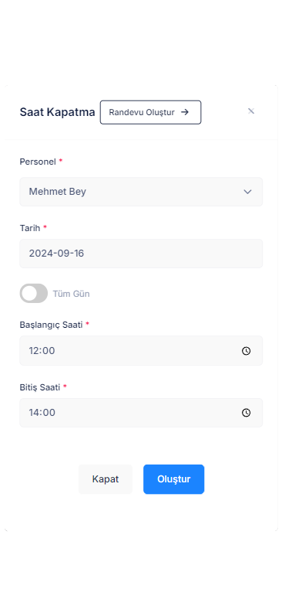The height and width of the screenshot is (613, 282).
Task: Click the Bitiş Saati label
Action: coord(40,387)
